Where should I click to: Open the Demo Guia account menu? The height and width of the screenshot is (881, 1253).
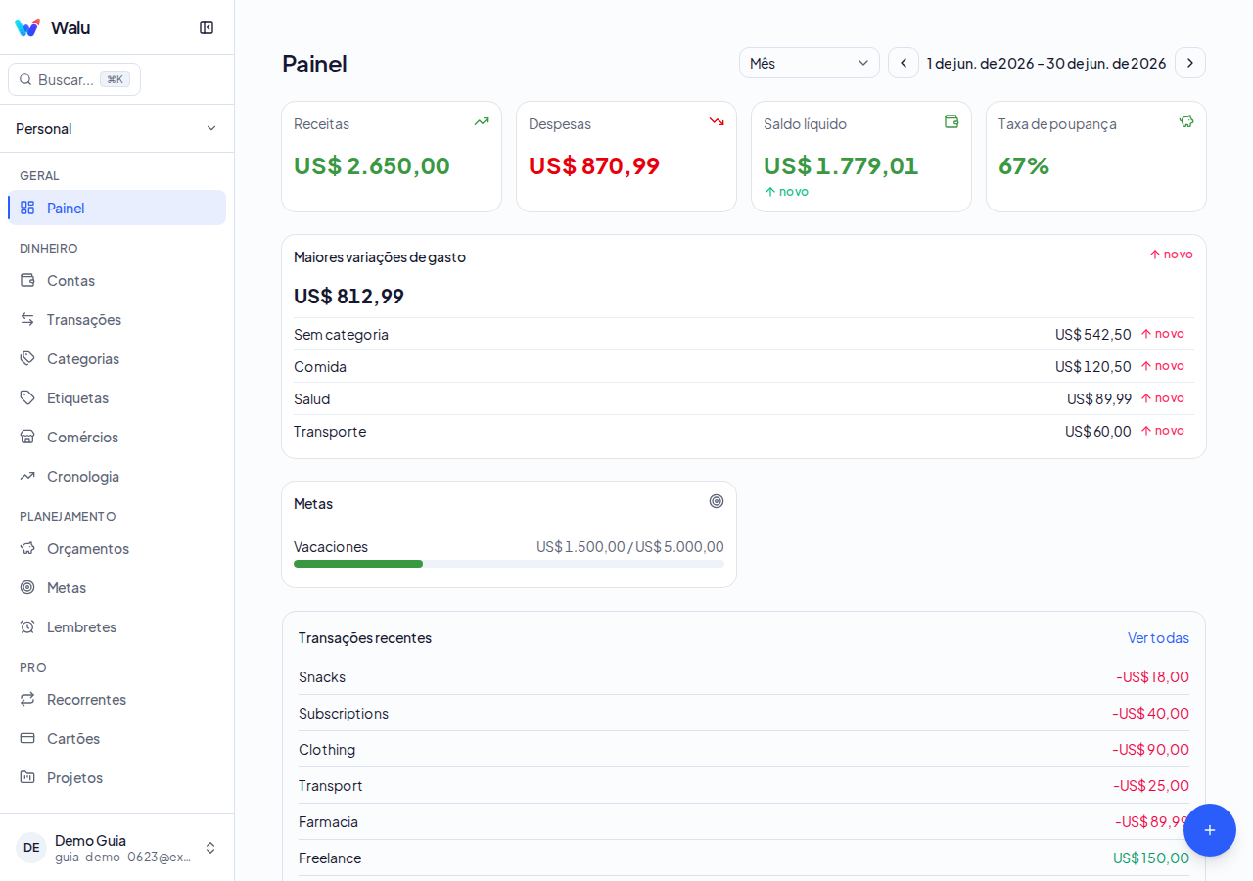pos(116,848)
